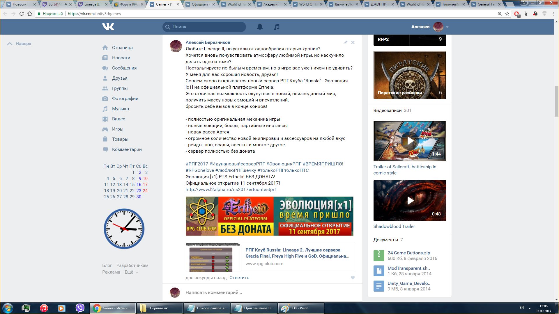The height and width of the screenshot is (314, 559).
Task: Play Trailer of Sailcraft video
Action: pos(410,141)
